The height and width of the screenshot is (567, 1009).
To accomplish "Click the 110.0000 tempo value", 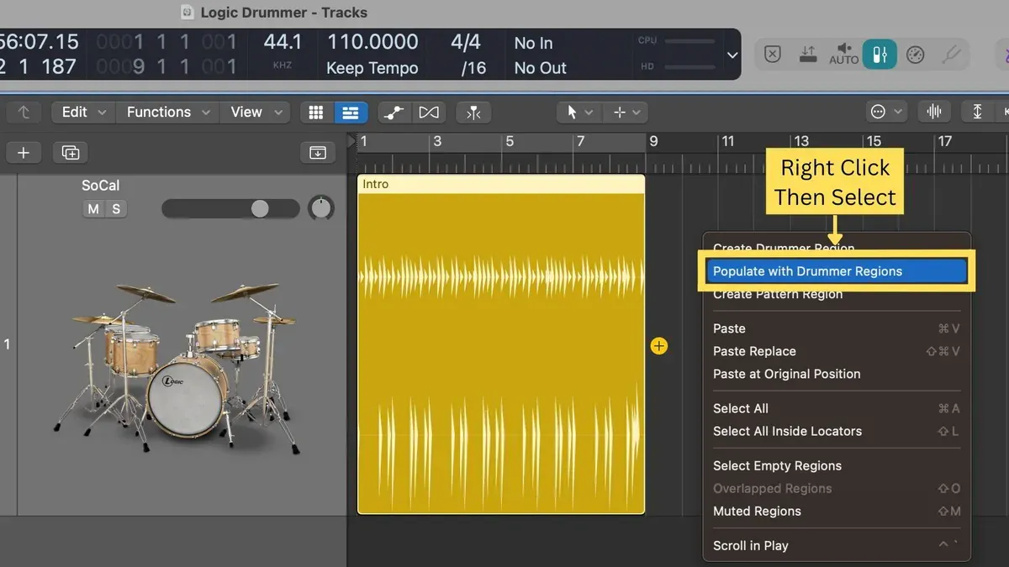I will coord(372,42).
